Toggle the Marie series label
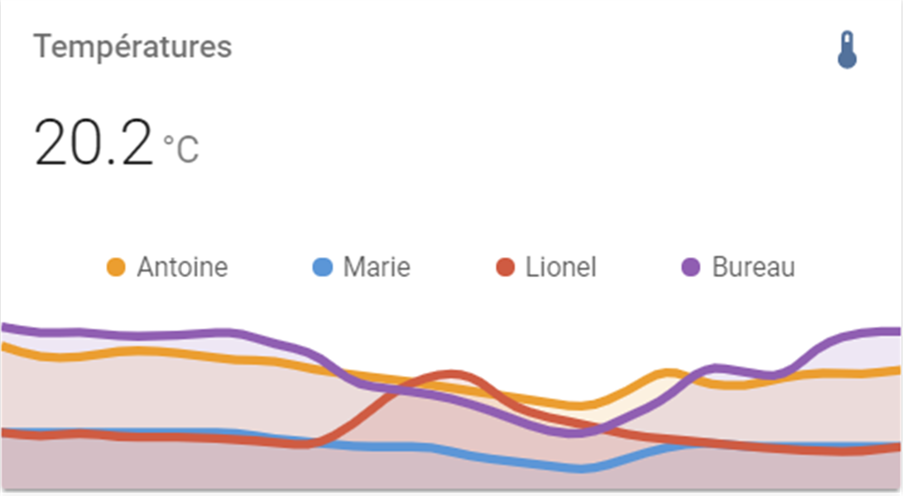This screenshot has height=496, width=903. [x=377, y=267]
